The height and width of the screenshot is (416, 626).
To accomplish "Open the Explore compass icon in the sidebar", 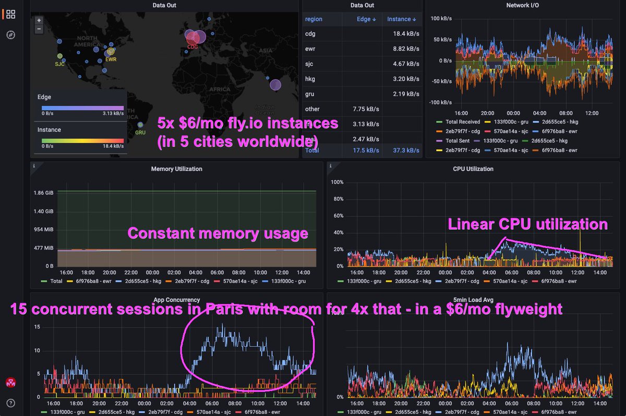I will click(10, 35).
